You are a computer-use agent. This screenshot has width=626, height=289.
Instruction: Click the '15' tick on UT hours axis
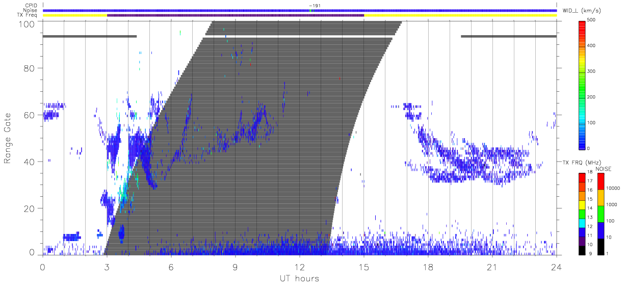coord(364,267)
